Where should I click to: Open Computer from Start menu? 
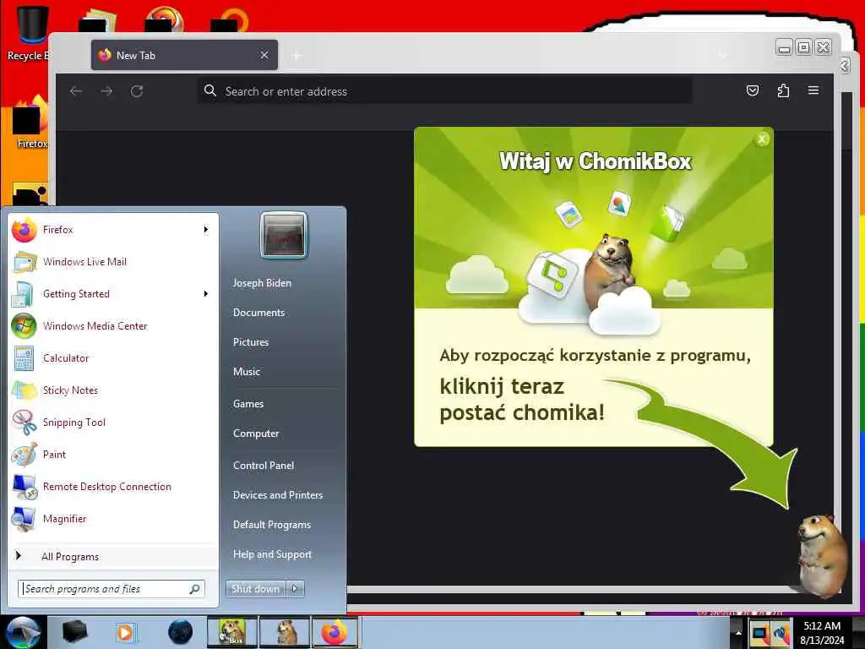click(x=256, y=434)
